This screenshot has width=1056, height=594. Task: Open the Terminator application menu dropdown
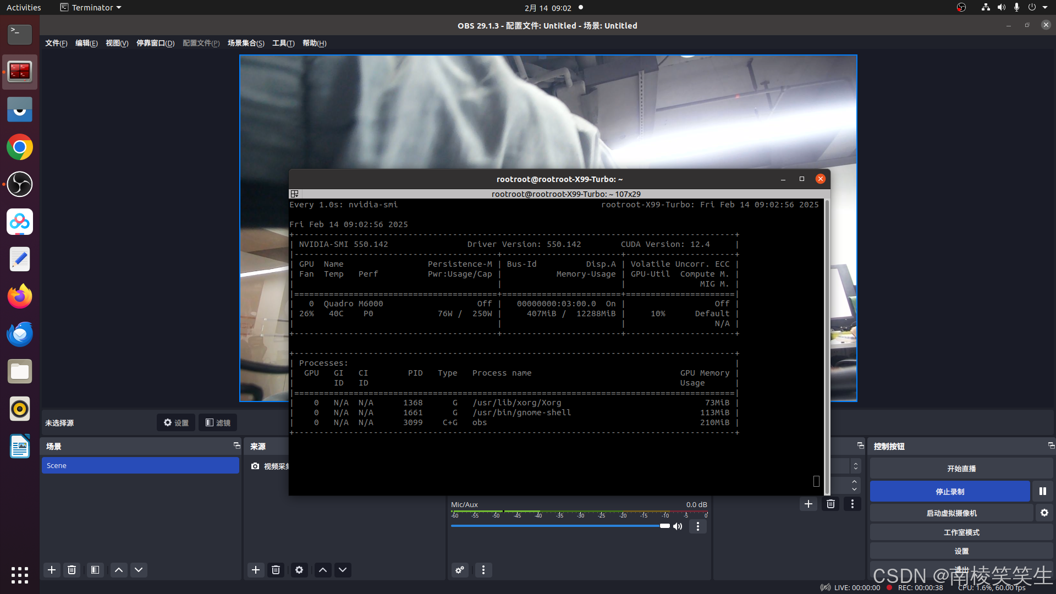[91, 8]
